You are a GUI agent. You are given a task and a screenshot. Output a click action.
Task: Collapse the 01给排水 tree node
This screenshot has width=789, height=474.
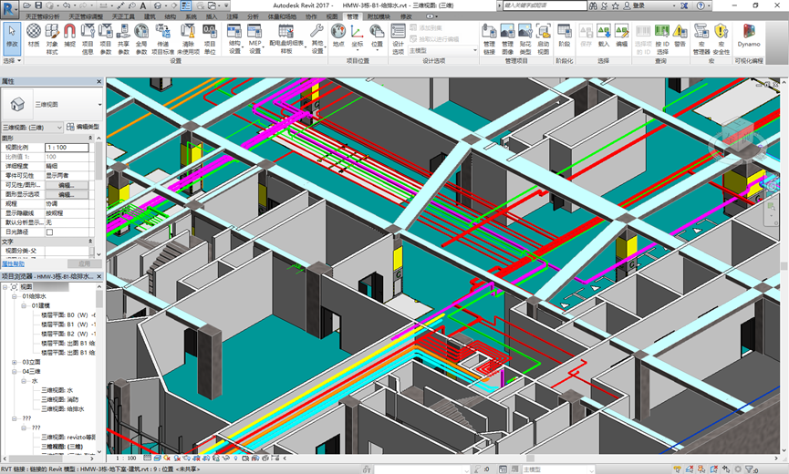[x=14, y=296]
